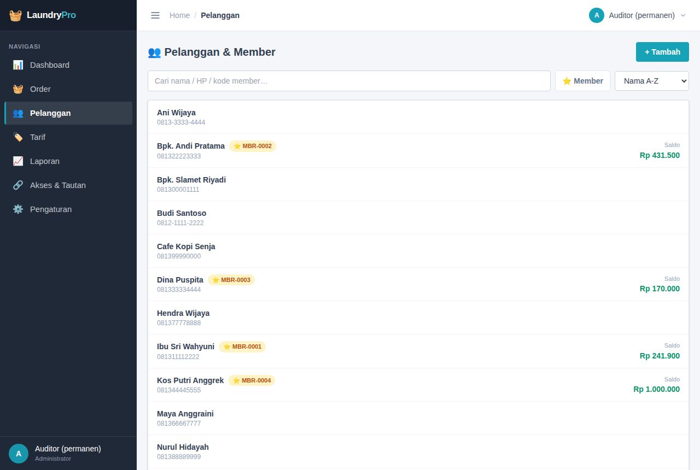This screenshot has height=470, width=700.
Task: Open the Pengaturan gear icon
Action: (x=18, y=209)
